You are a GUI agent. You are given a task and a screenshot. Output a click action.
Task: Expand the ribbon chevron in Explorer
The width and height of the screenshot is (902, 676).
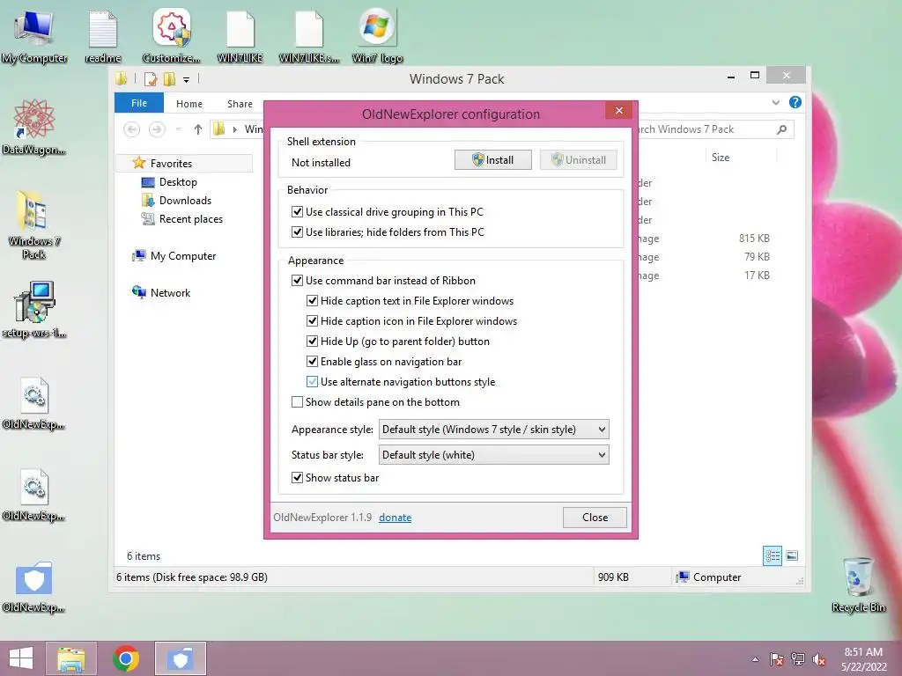[775, 102]
